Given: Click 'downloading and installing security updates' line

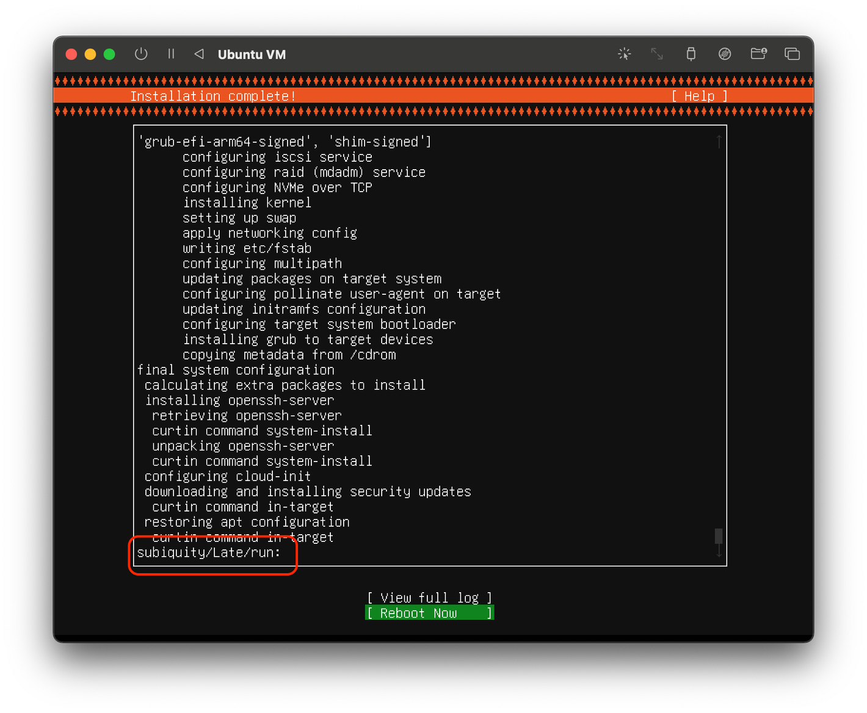Looking at the screenshot, I should (308, 491).
